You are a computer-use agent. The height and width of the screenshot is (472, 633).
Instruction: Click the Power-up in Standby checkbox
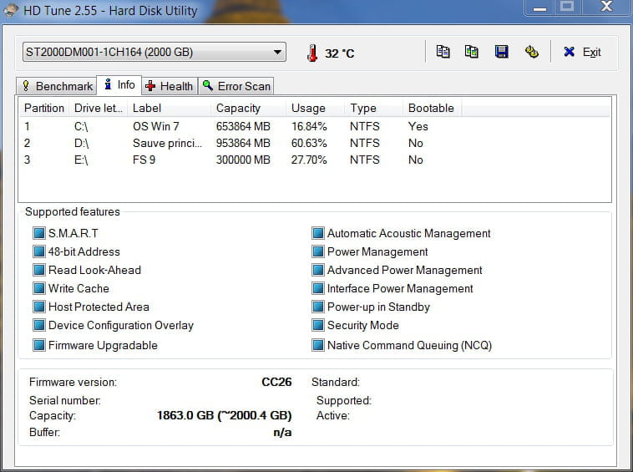click(x=318, y=307)
